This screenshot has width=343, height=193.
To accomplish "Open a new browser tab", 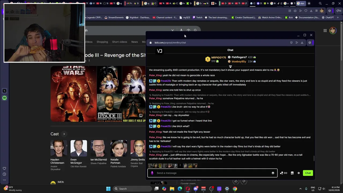I will pyautogui.click(x=309, y=3).
